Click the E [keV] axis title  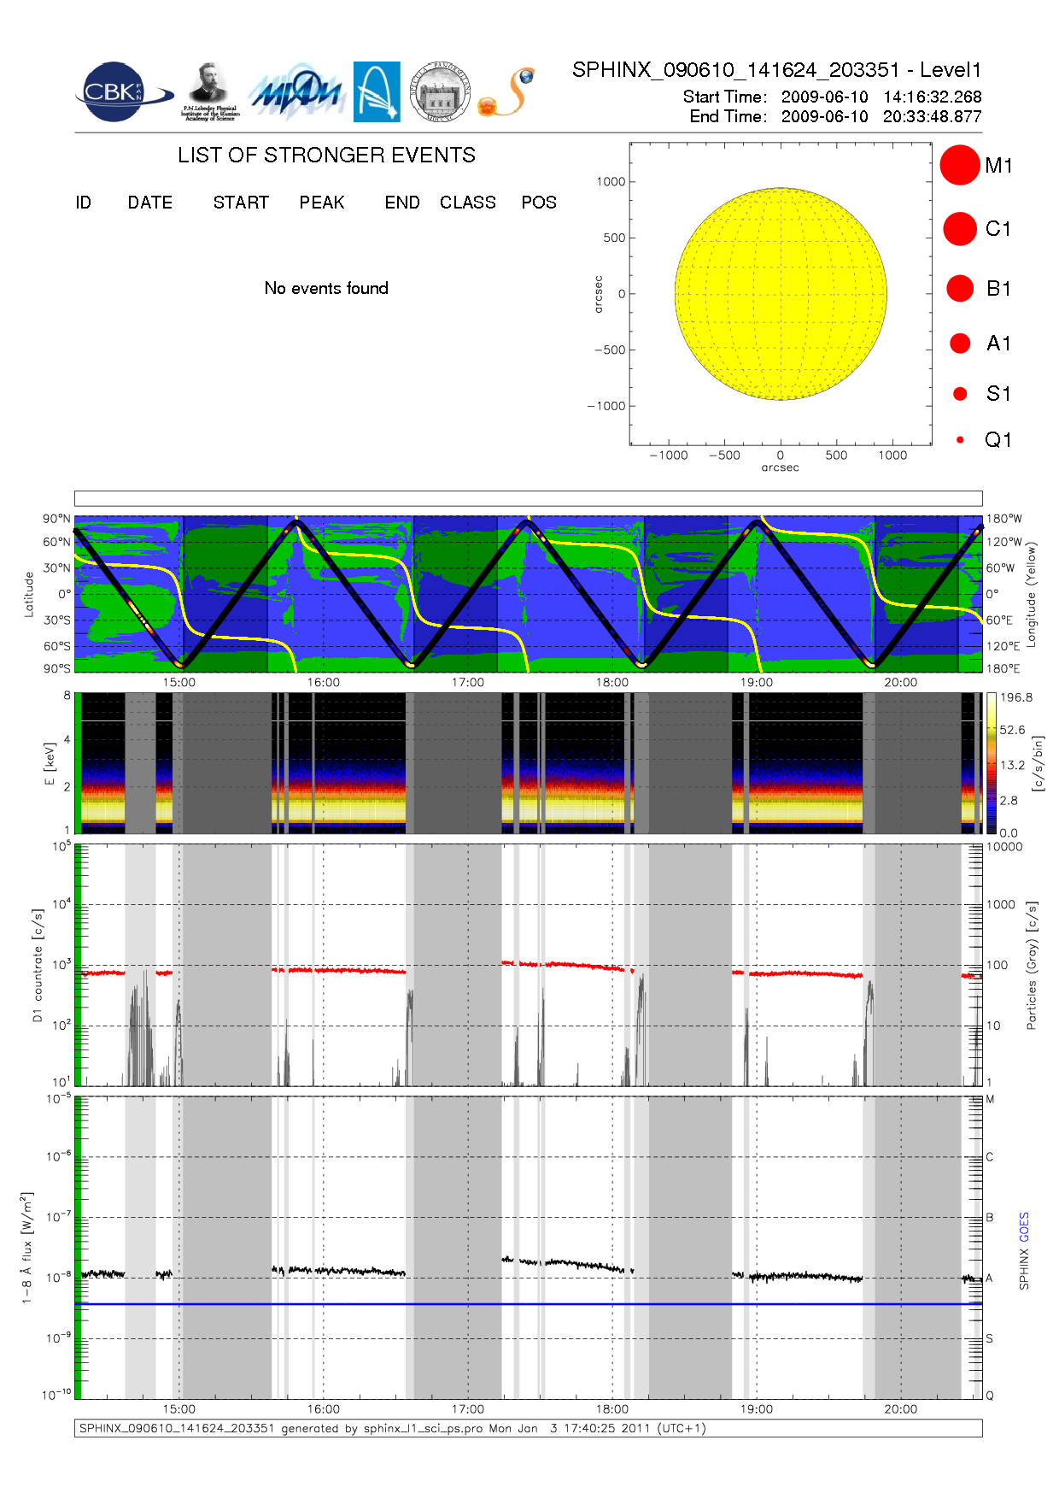pos(50,763)
